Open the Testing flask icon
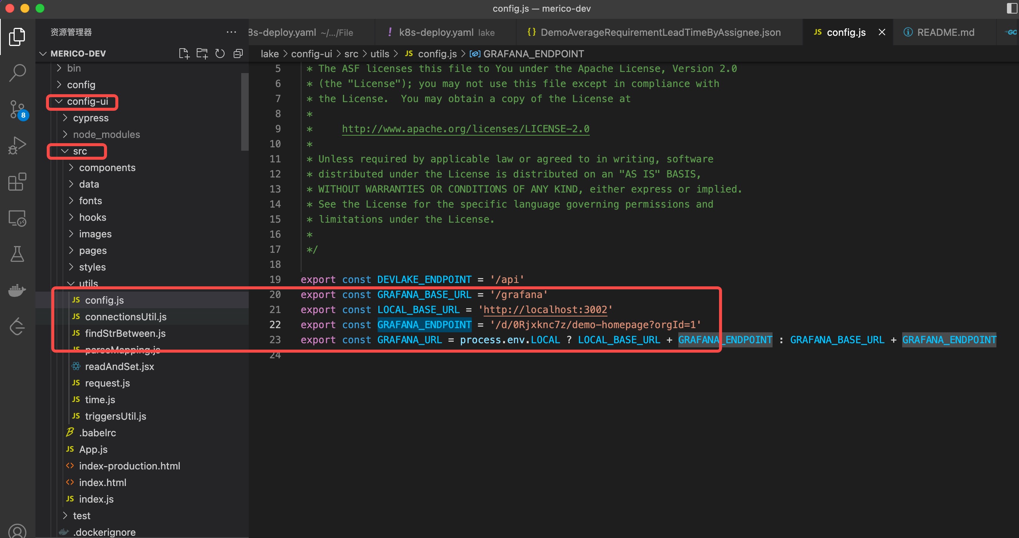The image size is (1019, 538). [x=17, y=254]
